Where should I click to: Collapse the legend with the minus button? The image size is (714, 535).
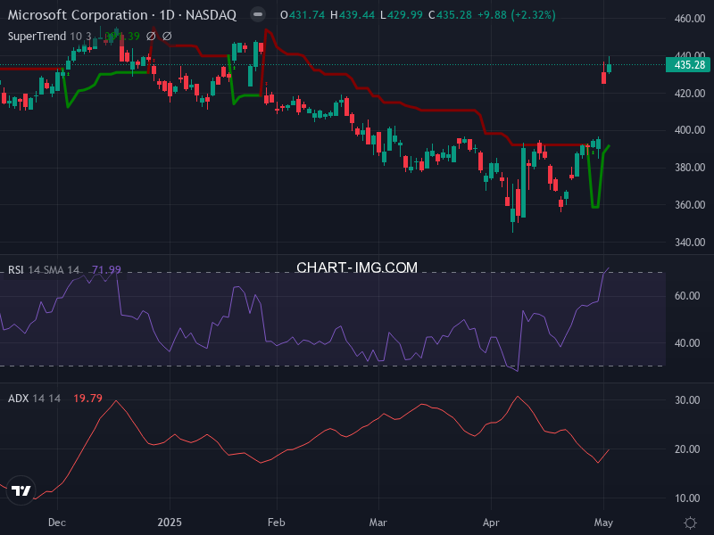click(258, 14)
